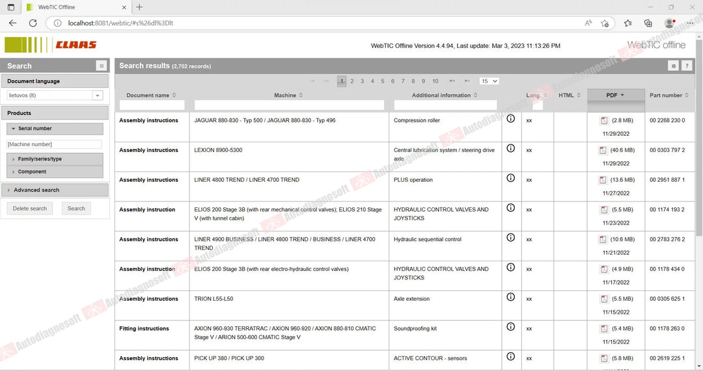
Task: Sort by Document name column
Action: [x=152, y=95]
